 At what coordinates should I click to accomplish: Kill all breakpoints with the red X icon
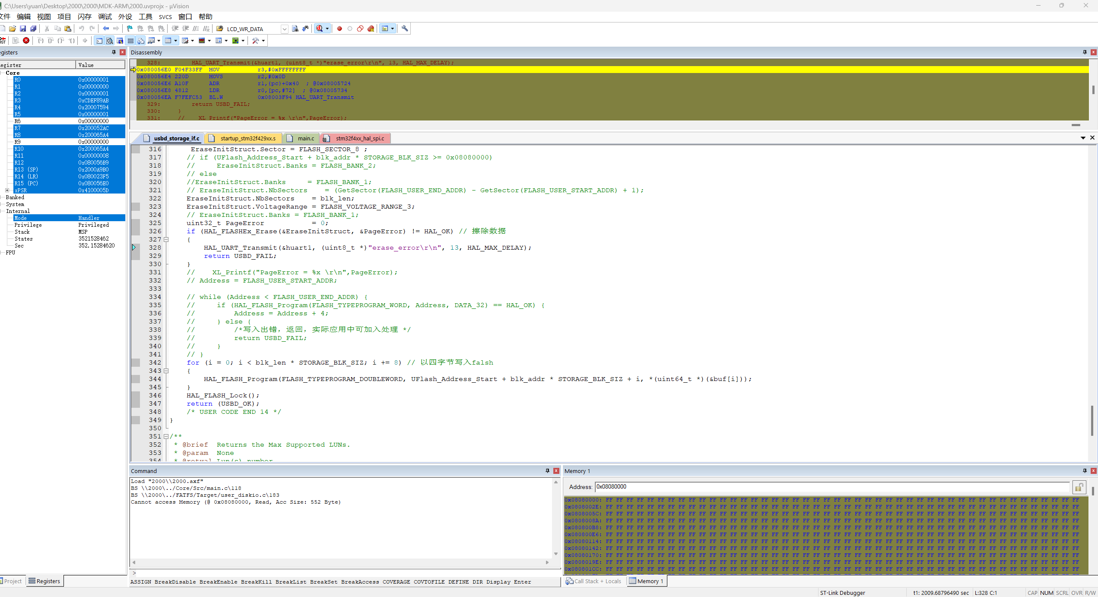[371, 29]
